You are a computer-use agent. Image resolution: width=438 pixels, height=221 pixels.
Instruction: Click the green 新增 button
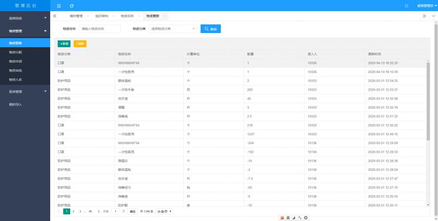point(64,44)
